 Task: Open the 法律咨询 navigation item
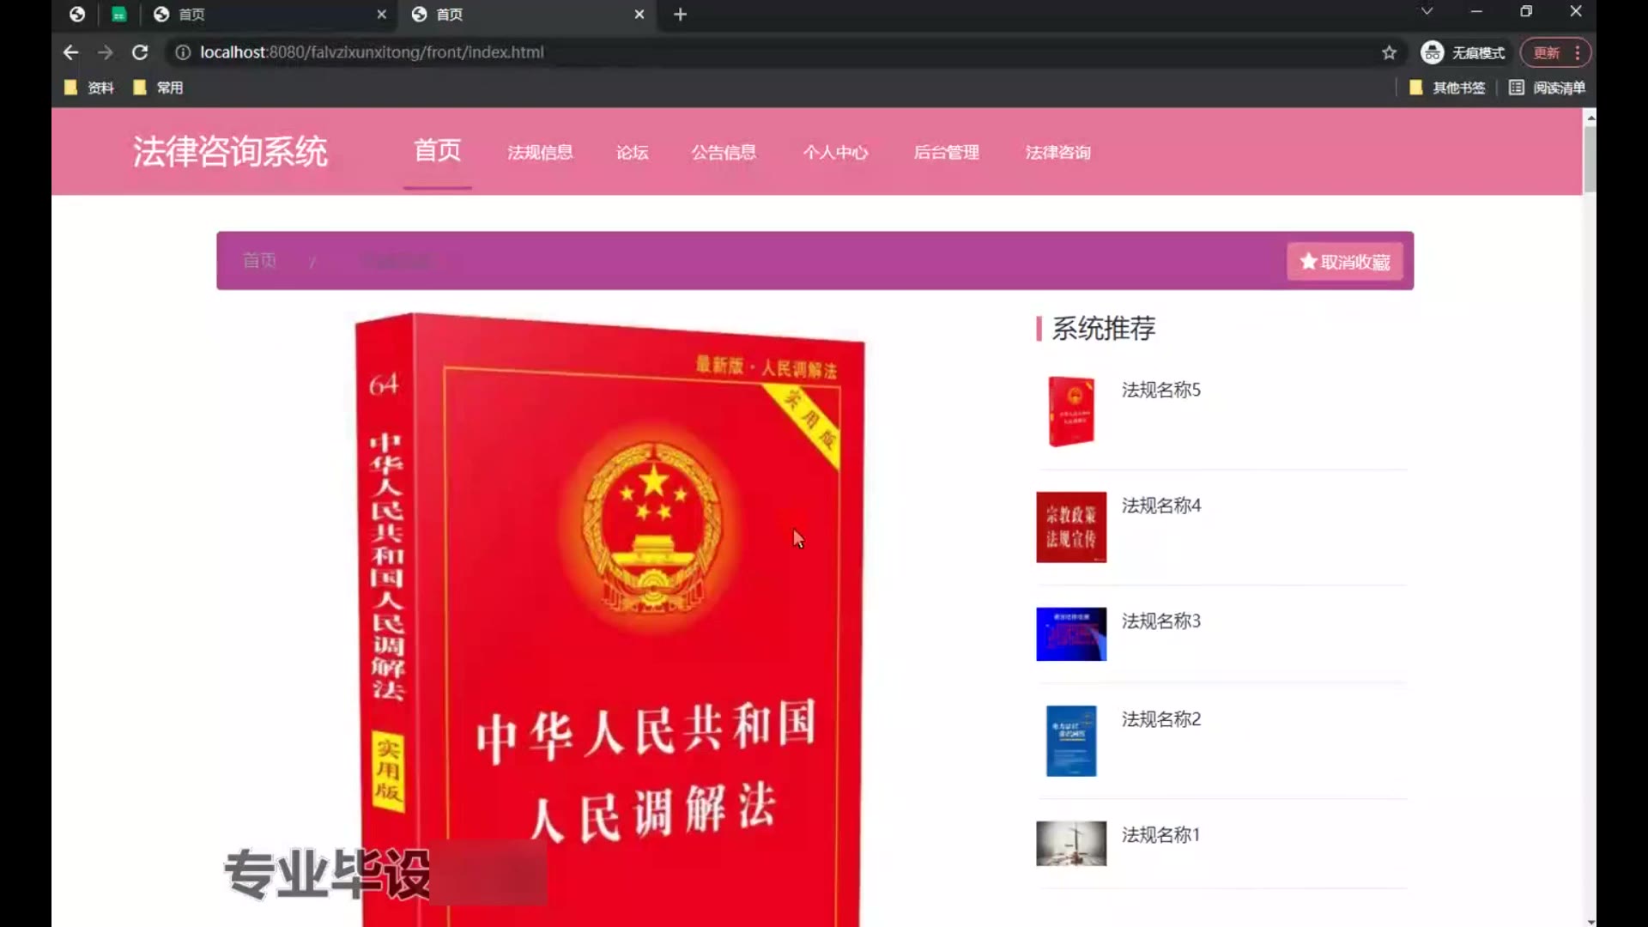tap(1057, 152)
